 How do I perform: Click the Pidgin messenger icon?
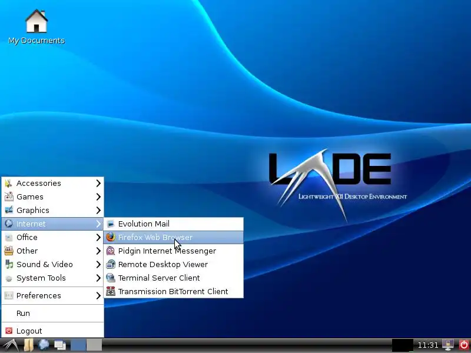coord(111,251)
